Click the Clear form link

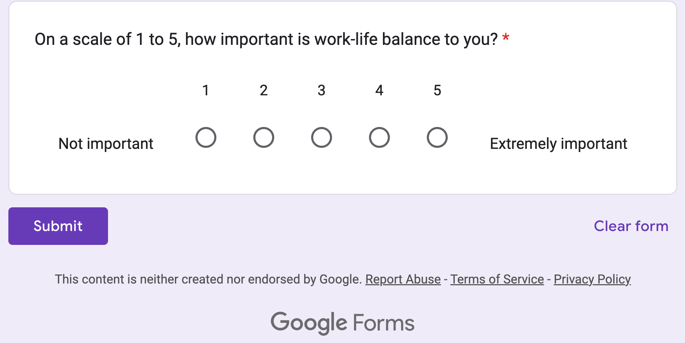coord(631,226)
